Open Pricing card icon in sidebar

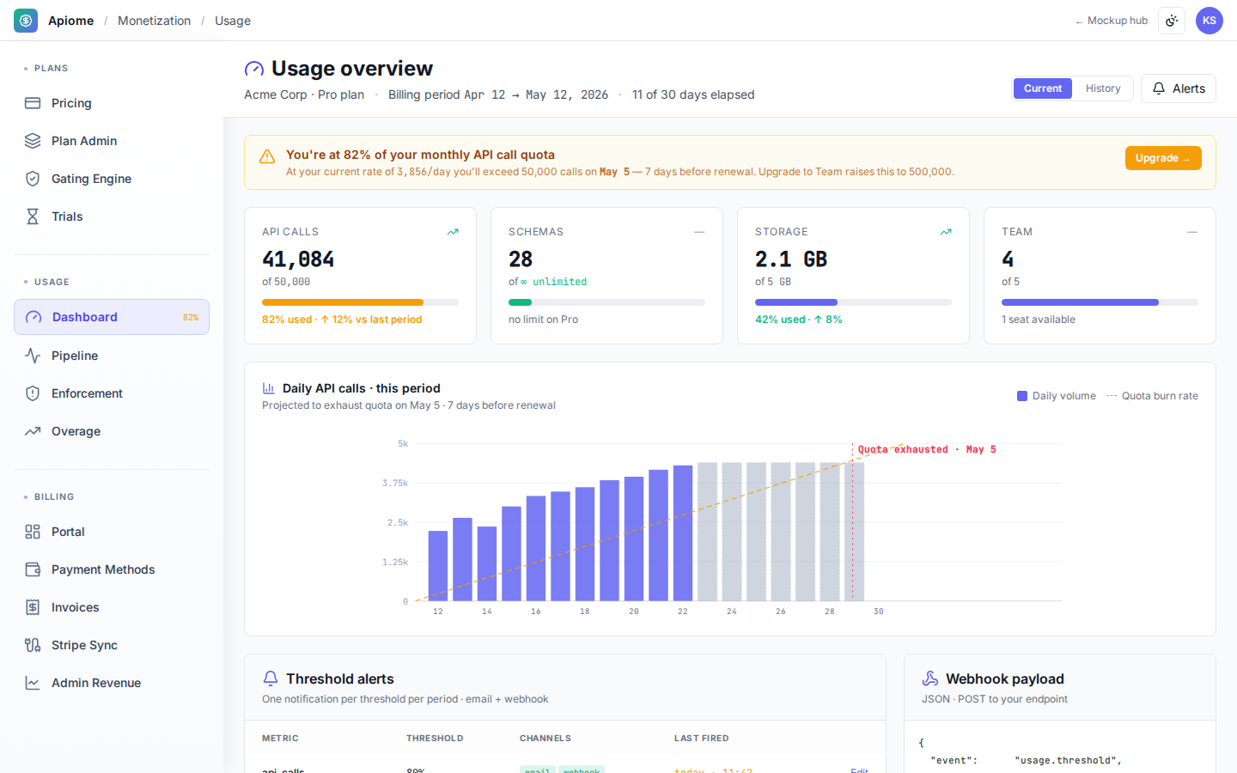click(33, 103)
